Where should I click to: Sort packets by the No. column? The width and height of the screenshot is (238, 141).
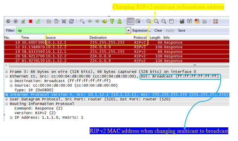point(7,38)
